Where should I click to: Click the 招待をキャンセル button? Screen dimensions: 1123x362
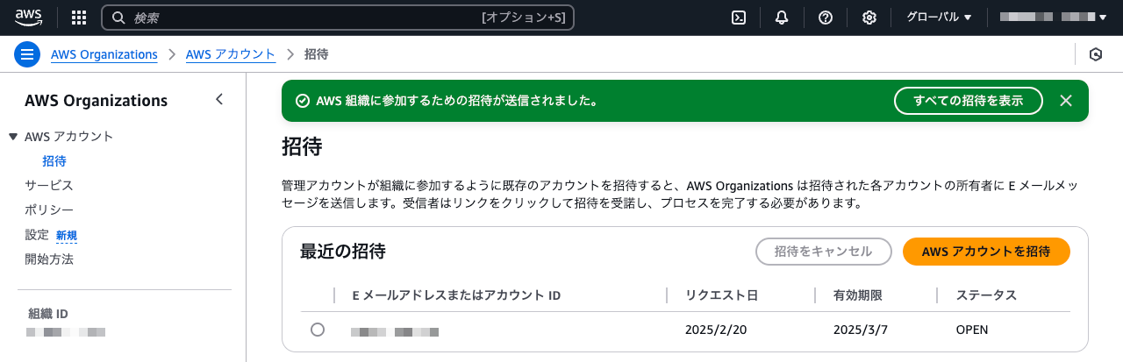coord(824,252)
